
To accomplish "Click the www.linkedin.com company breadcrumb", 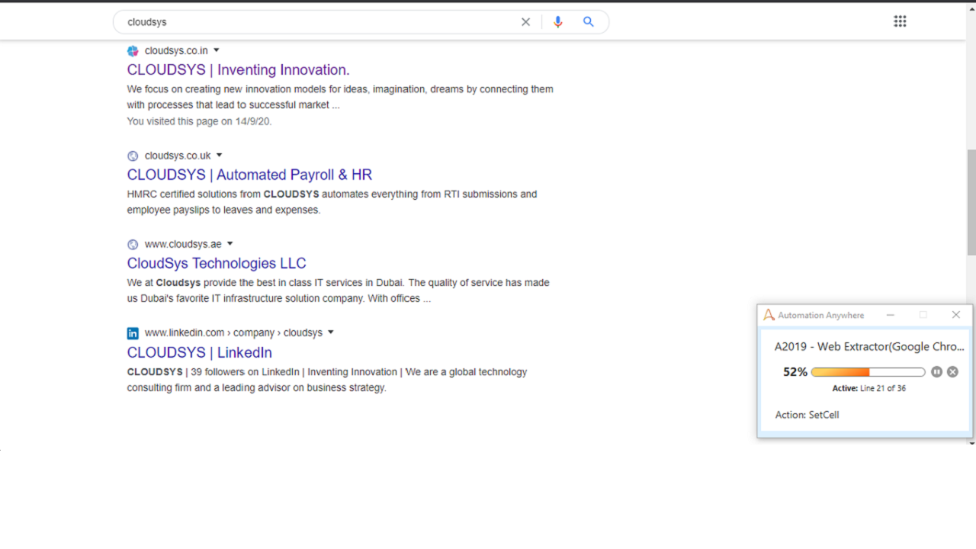I will [234, 333].
